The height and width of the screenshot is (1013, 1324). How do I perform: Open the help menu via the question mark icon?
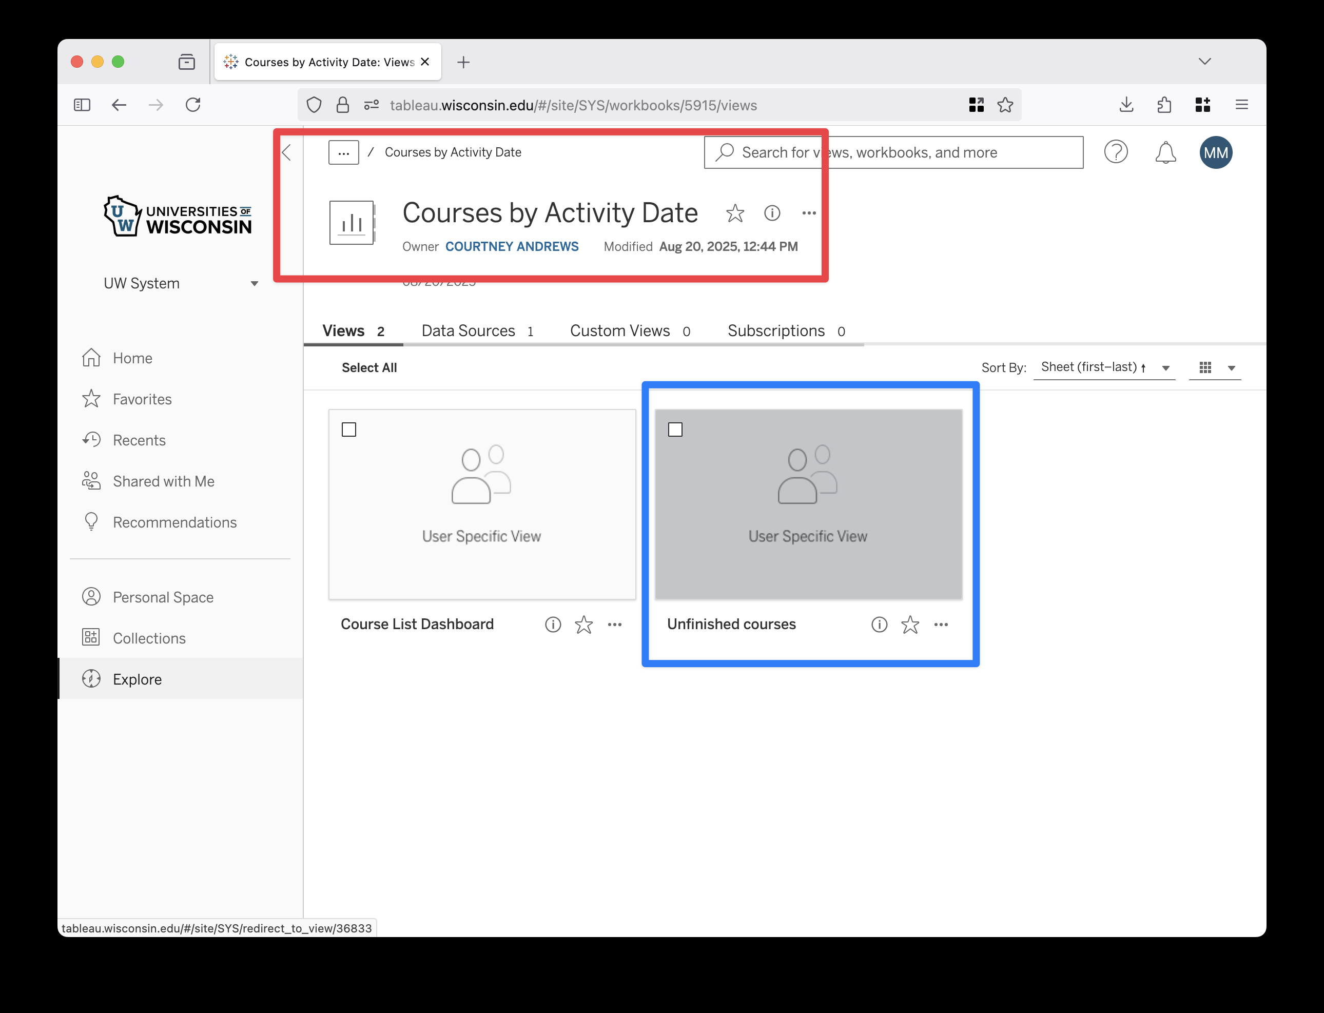pos(1116,152)
